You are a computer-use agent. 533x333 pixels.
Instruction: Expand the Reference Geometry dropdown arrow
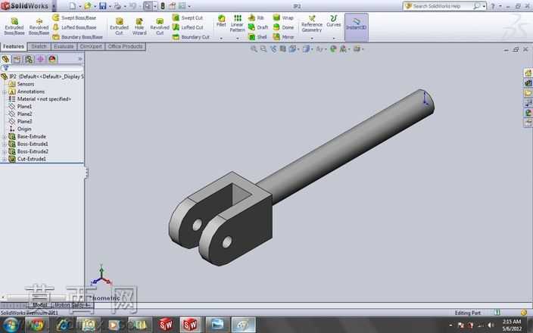click(312, 38)
